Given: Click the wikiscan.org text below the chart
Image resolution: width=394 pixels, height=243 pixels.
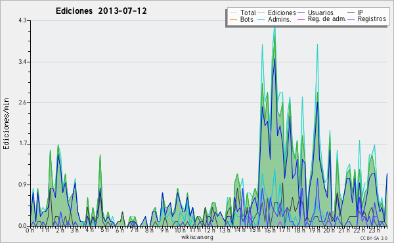Looking at the screenshot, I should [197, 237].
